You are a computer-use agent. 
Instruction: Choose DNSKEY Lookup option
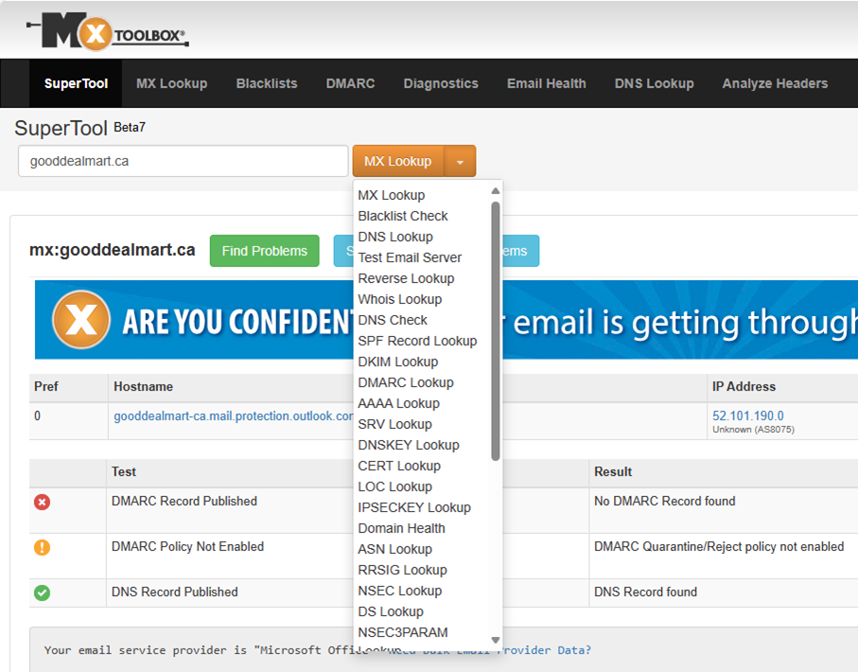409,445
